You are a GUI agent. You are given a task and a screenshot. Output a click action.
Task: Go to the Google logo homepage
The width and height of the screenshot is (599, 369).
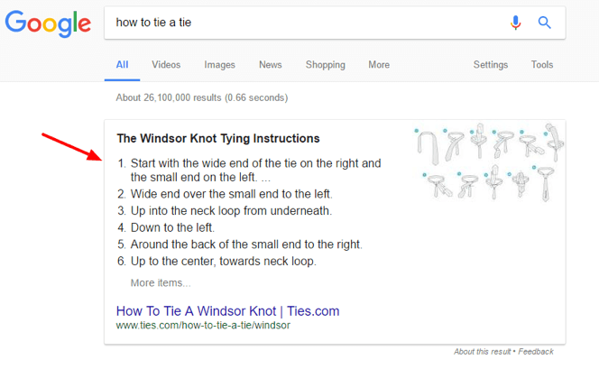tap(48, 23)
